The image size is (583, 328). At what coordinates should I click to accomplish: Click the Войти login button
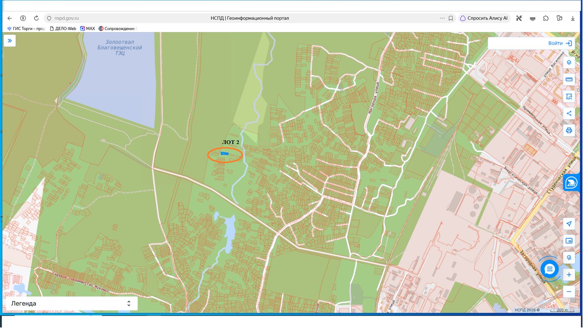click(560, 43)
